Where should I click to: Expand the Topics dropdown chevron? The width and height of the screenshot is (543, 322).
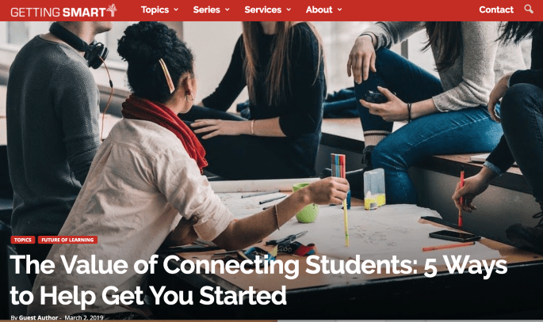click(x=176, y=9)
